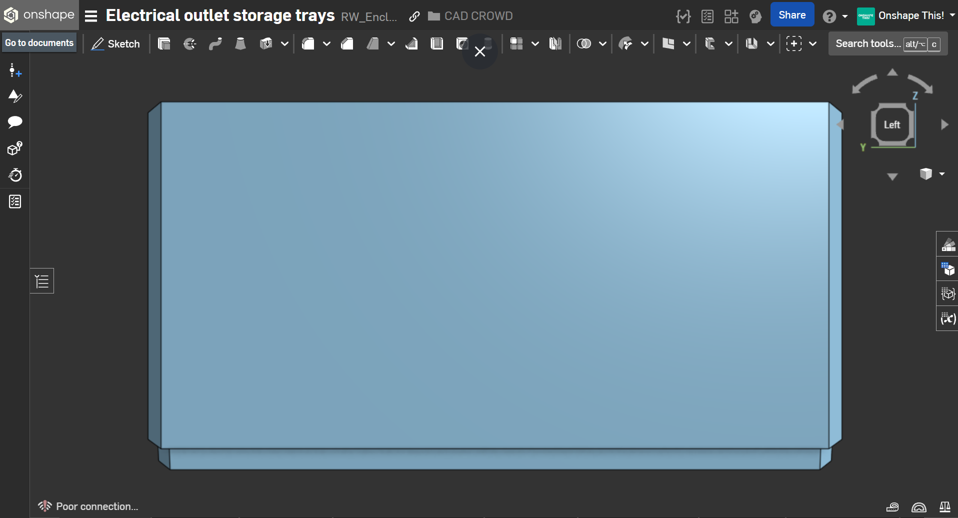Click the blue Share button
Viewport: 958px width, 518px height.
(x=791, y=15)
